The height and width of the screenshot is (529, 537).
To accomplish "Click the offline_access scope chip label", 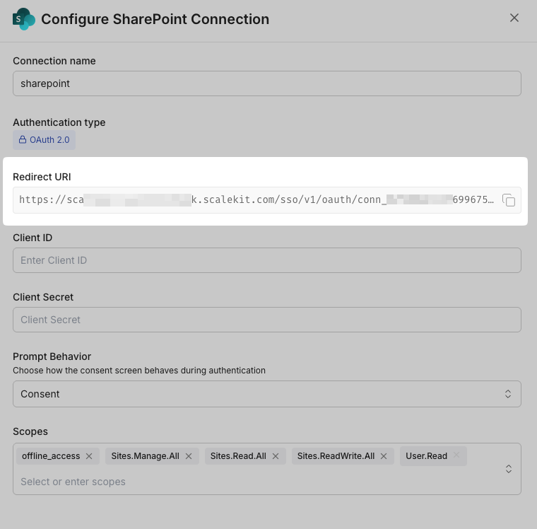I will coord(51,456).
